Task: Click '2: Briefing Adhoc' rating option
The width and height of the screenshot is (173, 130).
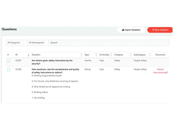Action: 40,92
